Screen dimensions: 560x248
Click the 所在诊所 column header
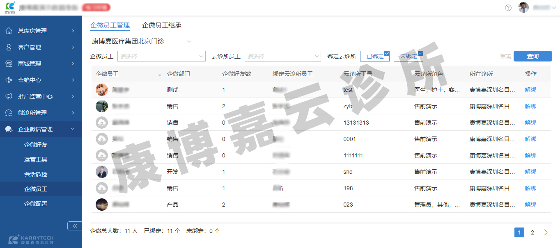pyautogui.click(x=481, y=74)
